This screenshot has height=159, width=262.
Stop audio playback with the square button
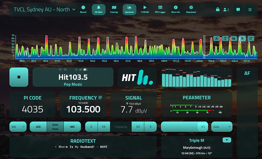[19, 77]
